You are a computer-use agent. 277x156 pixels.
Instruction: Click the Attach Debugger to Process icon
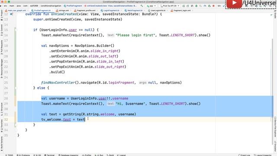pos(209,6)
